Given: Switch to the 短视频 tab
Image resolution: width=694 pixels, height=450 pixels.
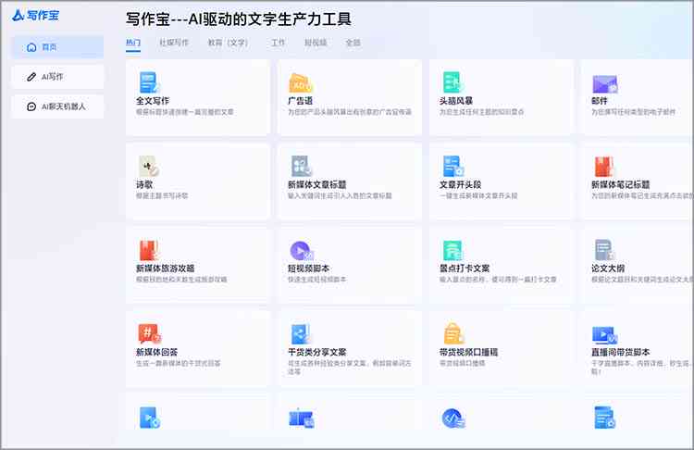Looking at the screenshot, I should click(x=316, y=43).
